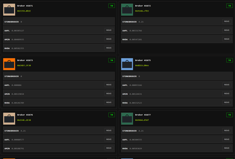Image resolution: width=235 pixels, height=159 pixels.
Task: Click MOVE on Broker #2671's AMZN row
Action: click(x=109, y=39)
